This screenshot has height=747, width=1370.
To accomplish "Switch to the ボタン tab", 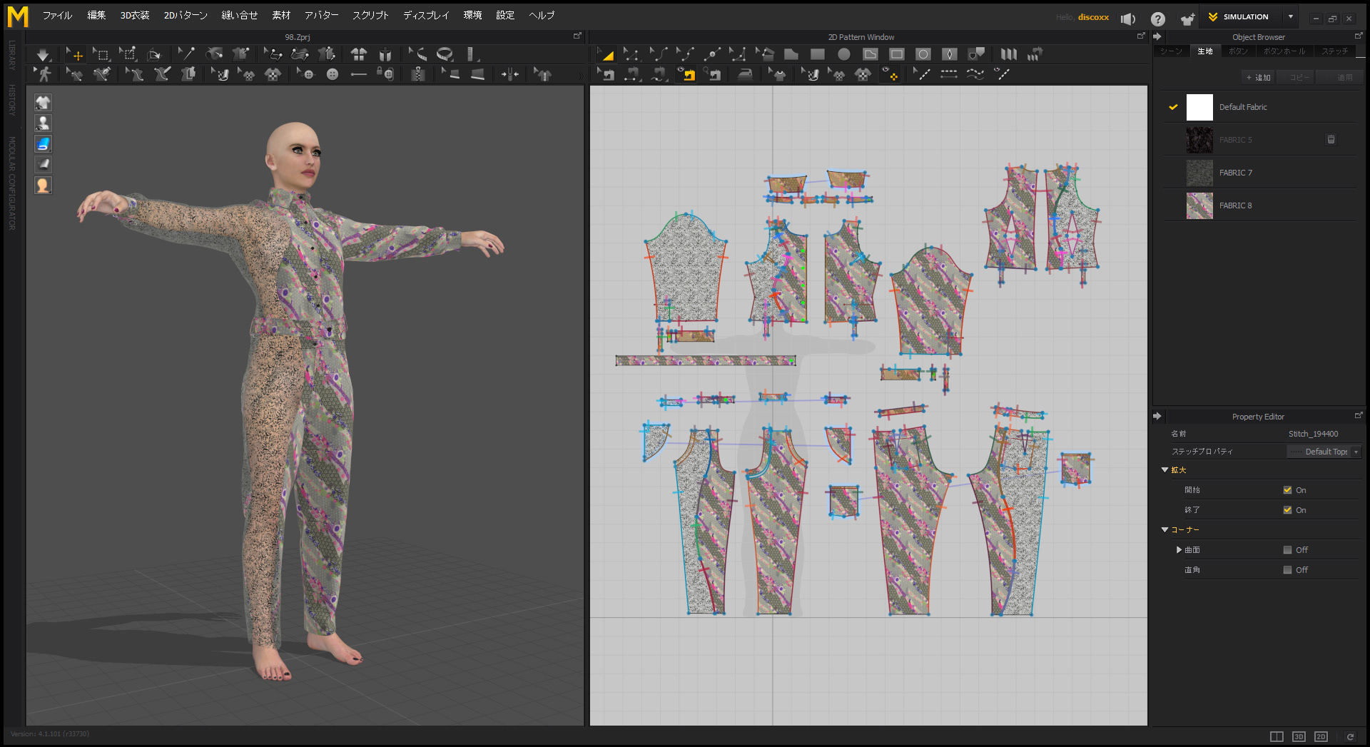I will coord(1238,51).
